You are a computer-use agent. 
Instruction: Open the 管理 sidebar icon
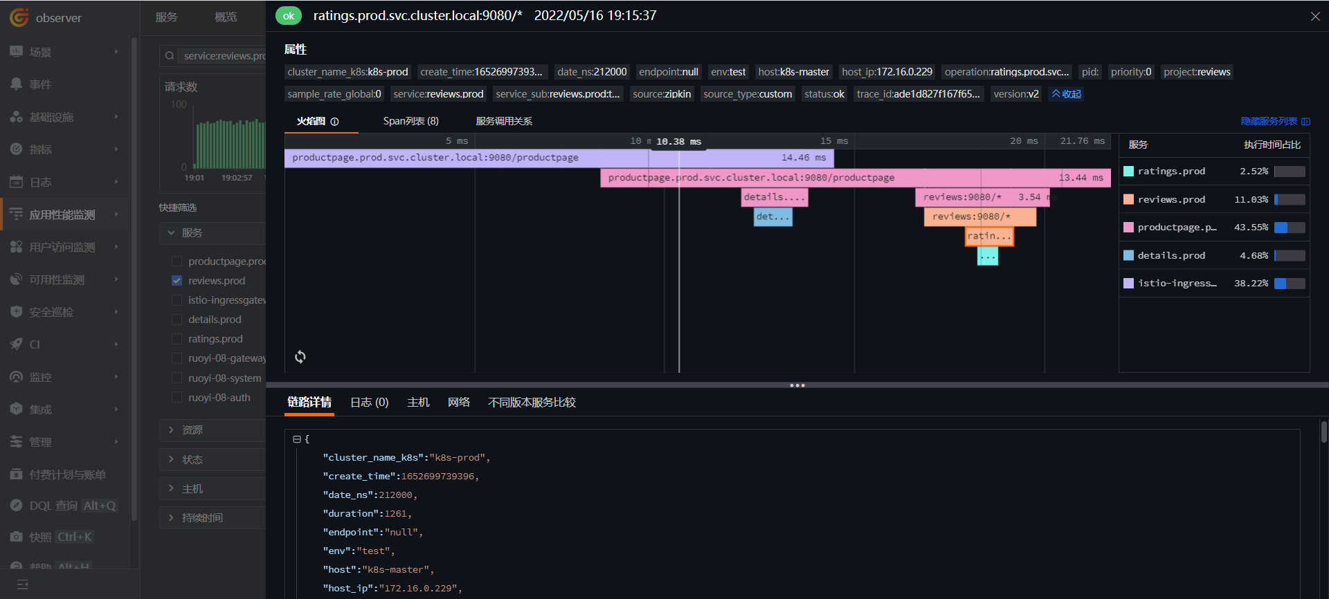tap(16, 441)
